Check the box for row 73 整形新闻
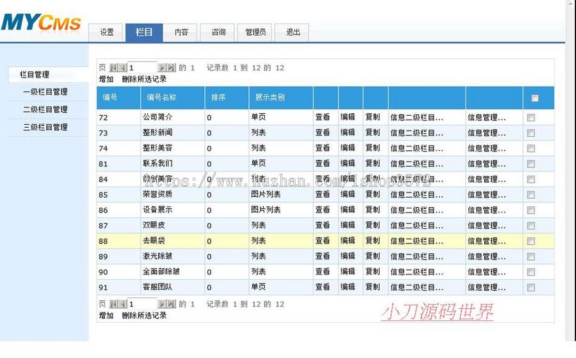The height and width of the screenshot is (358, 576). pos(531,133)
